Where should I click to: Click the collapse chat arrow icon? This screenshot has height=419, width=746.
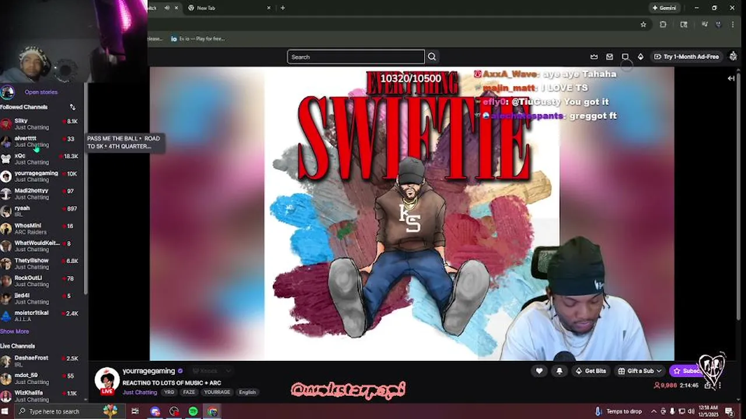coord(731,78)
